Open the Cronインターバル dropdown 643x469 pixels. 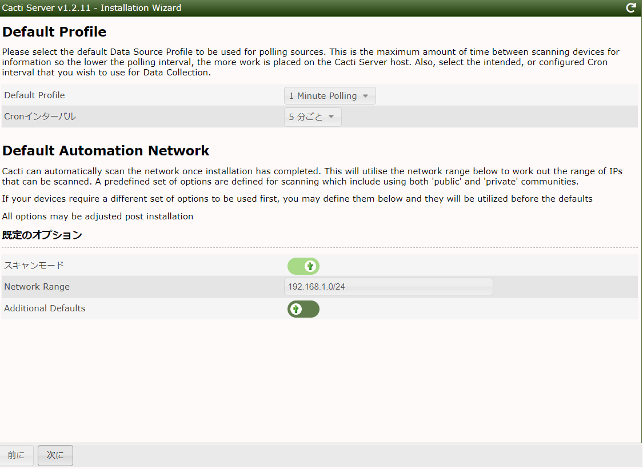pos(313,117)
